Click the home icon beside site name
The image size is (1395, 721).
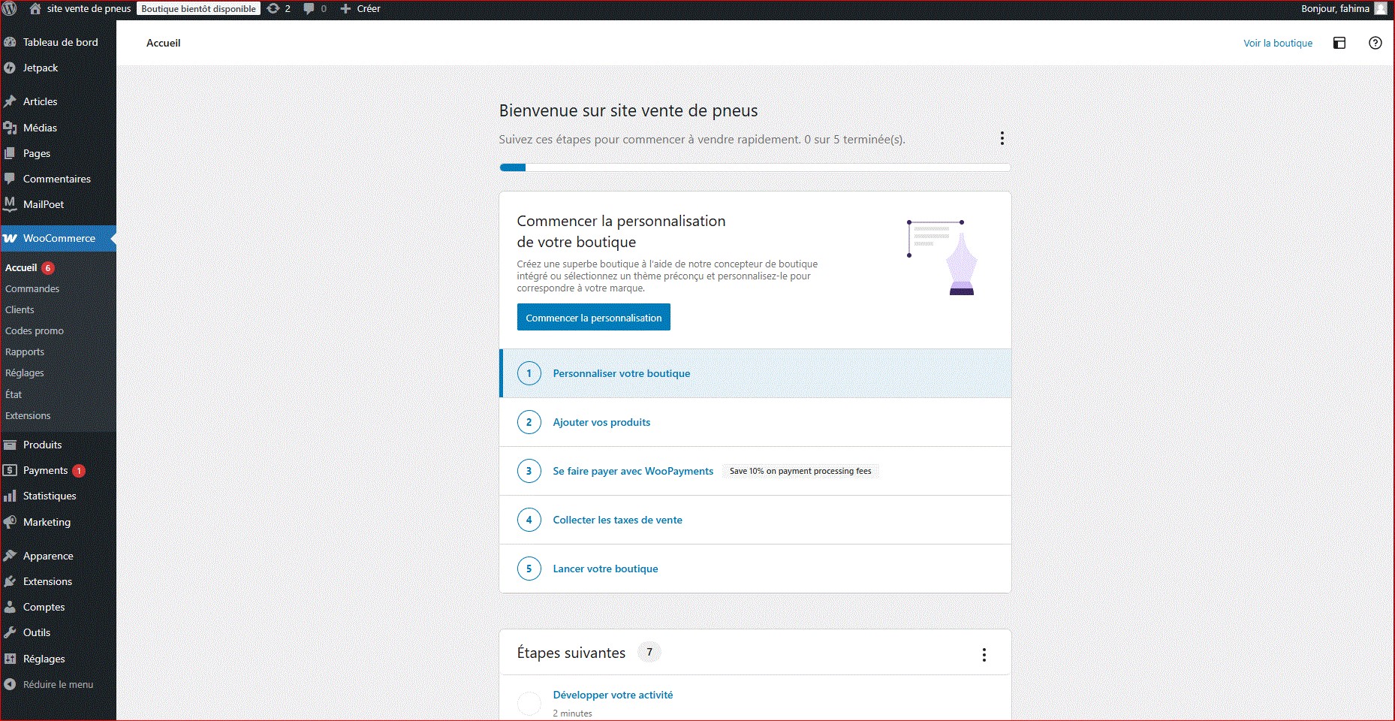click(35, 8)
